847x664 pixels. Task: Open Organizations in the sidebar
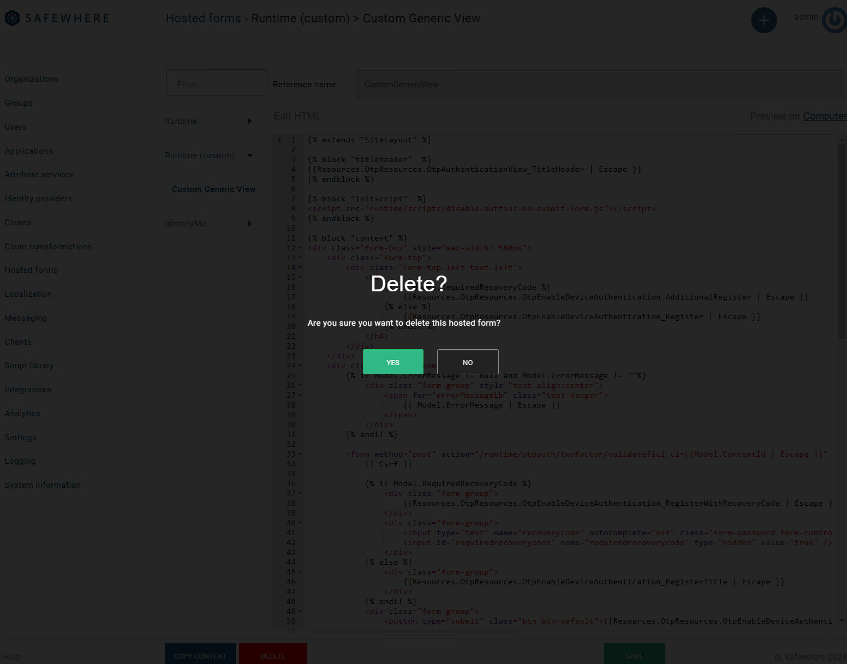[x=32, y=79]
